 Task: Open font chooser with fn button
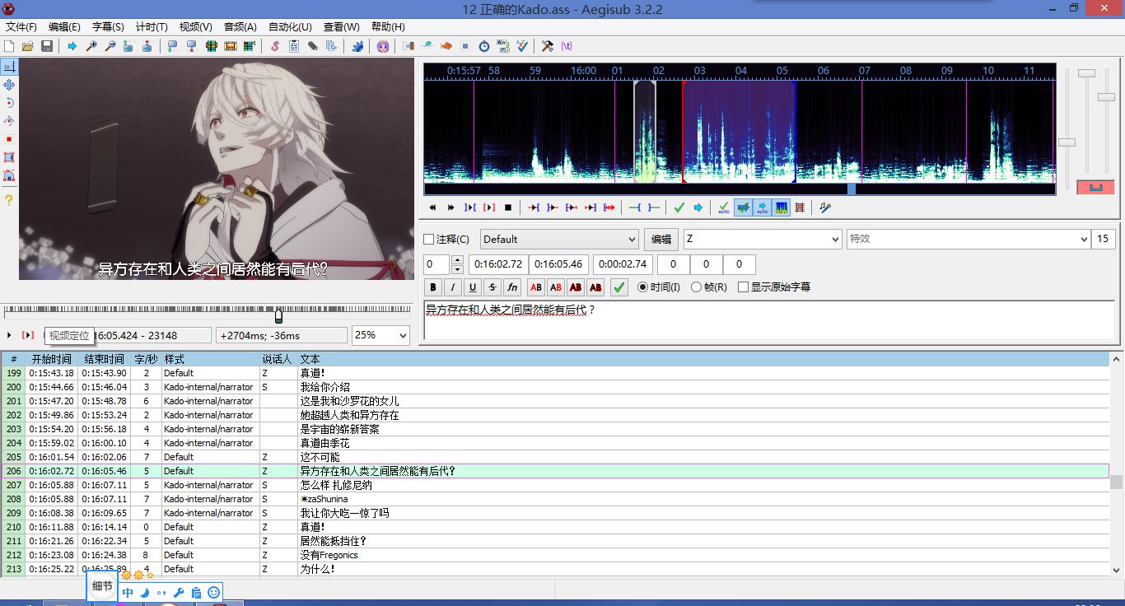[512, 287]
